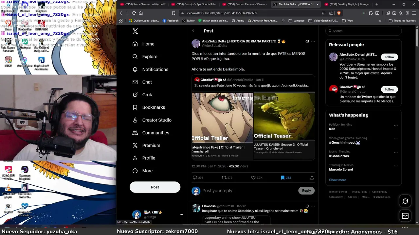
Task: Switch to Dead by Daylight tab
Action: 347,4
